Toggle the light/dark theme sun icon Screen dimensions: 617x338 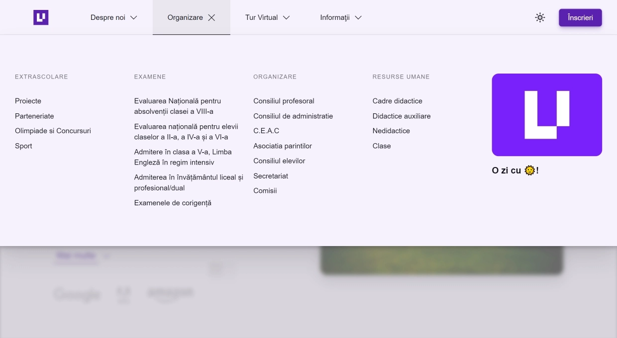[540, 17]
